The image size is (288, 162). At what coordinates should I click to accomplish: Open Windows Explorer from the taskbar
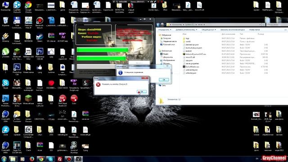pyautogui.click(x=13, y=159)
